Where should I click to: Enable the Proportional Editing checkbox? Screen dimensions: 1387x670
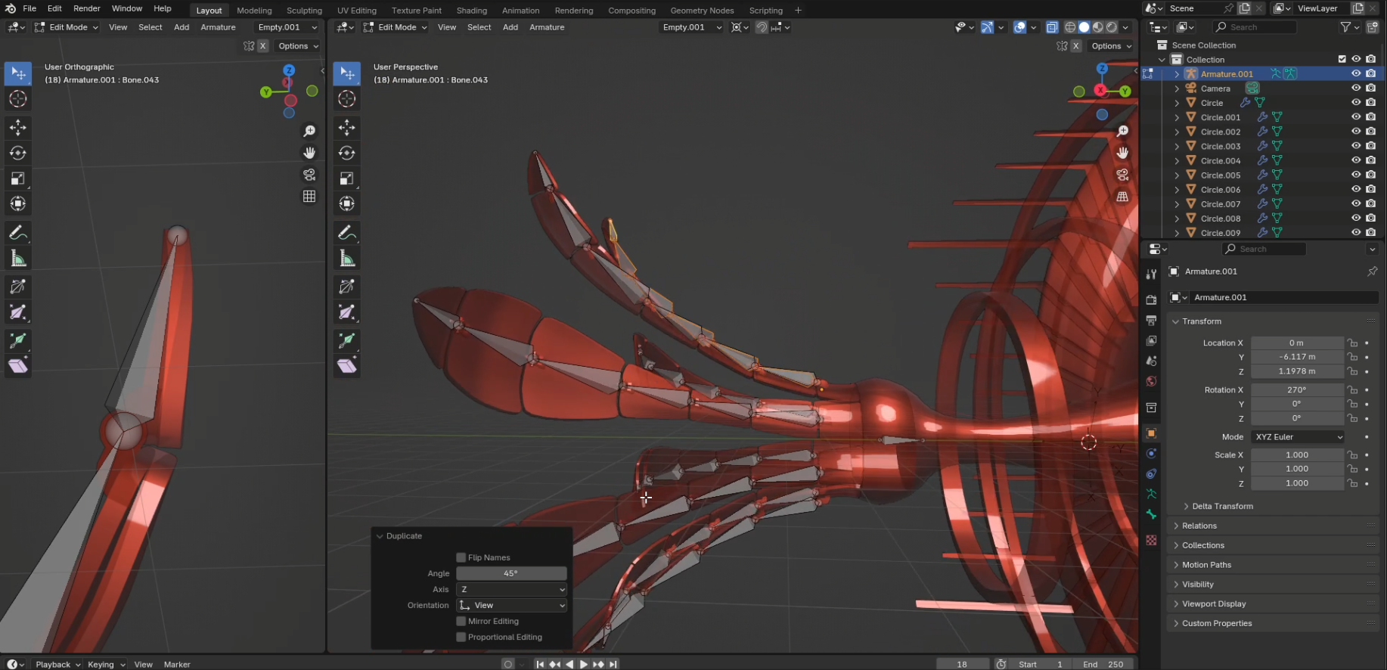[461, 637]
